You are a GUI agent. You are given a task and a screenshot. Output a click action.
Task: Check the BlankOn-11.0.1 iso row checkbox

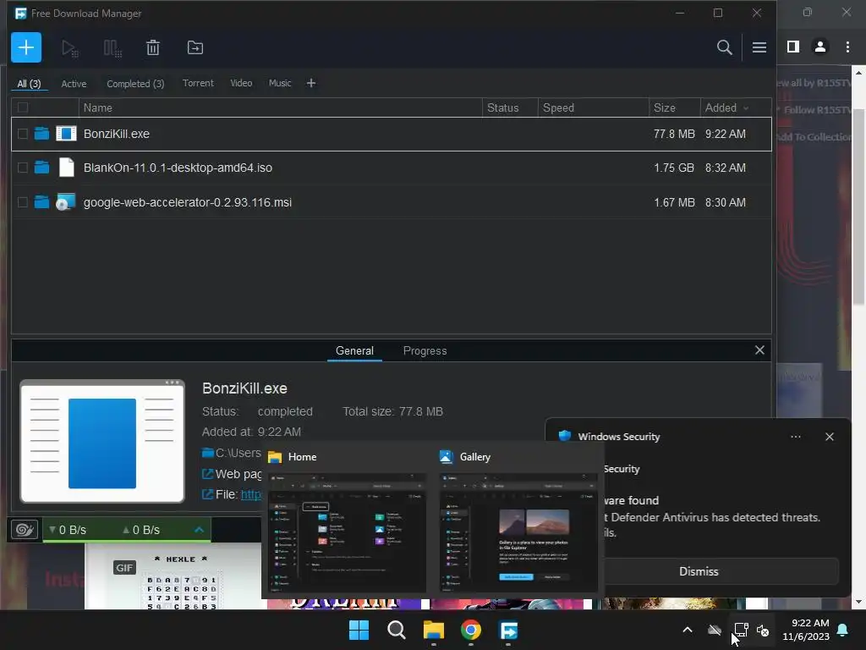[23, 168]
